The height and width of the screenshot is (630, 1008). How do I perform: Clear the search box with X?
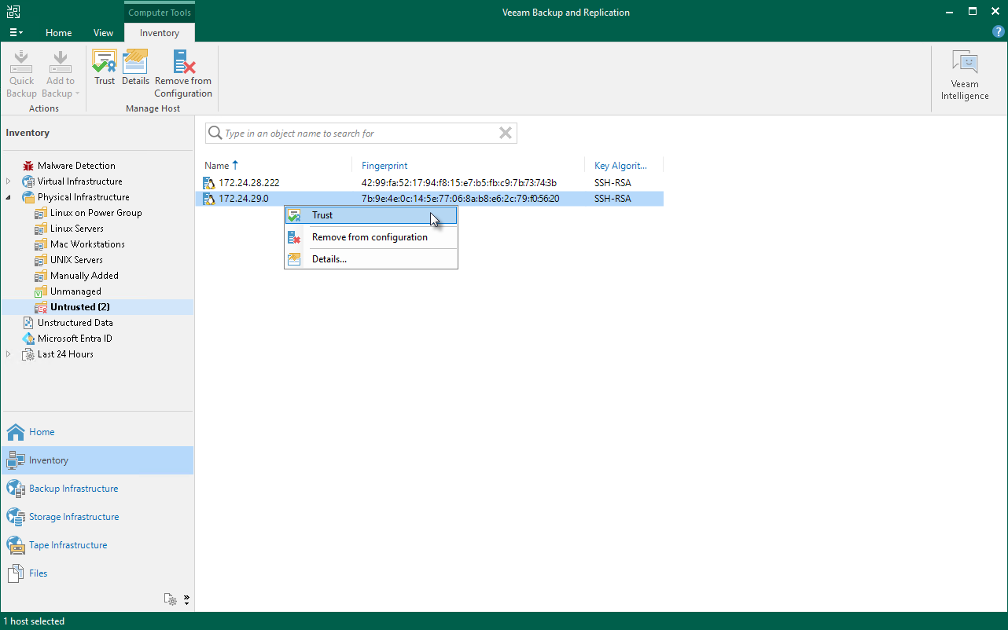point(506,134)
